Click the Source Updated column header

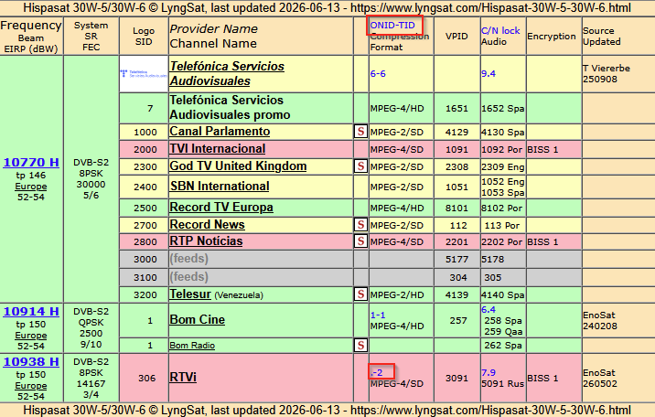tap(618, 37)
